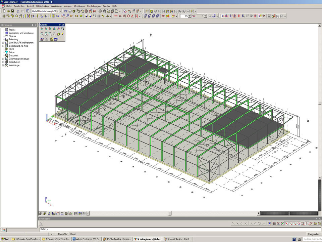Click the Undo arrow in the toolbar
The image size is (322, 242).
(x=18, y=11)
